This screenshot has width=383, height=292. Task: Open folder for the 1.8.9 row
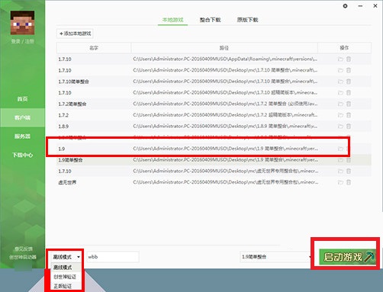[x=340, y=127]
